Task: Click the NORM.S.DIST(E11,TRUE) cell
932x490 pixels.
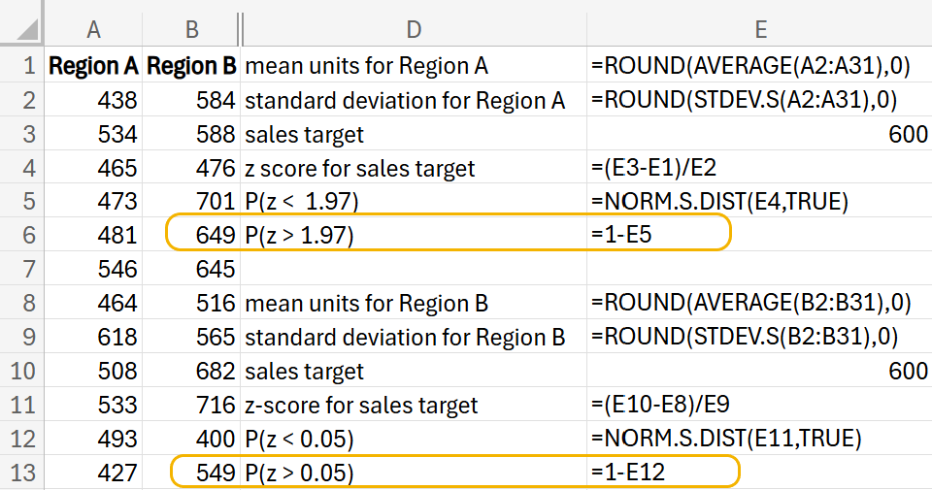Action: pyautogui.click(x=759, y=439)
